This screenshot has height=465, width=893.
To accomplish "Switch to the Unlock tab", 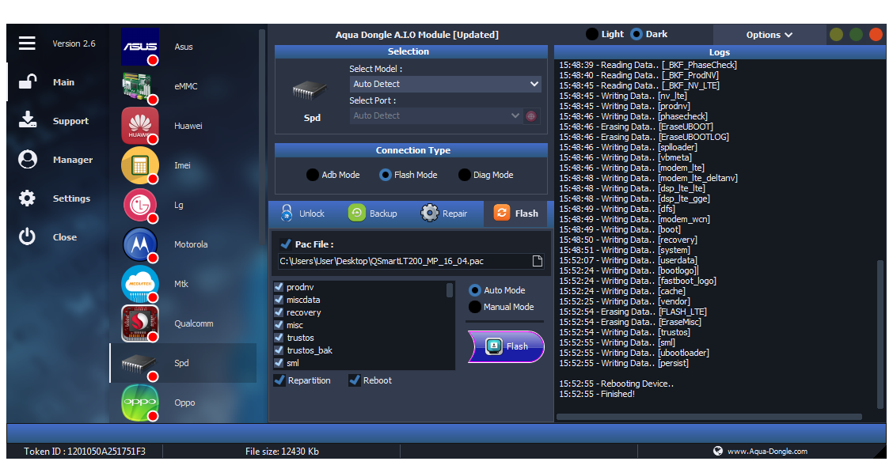I will tap(303, 214).
